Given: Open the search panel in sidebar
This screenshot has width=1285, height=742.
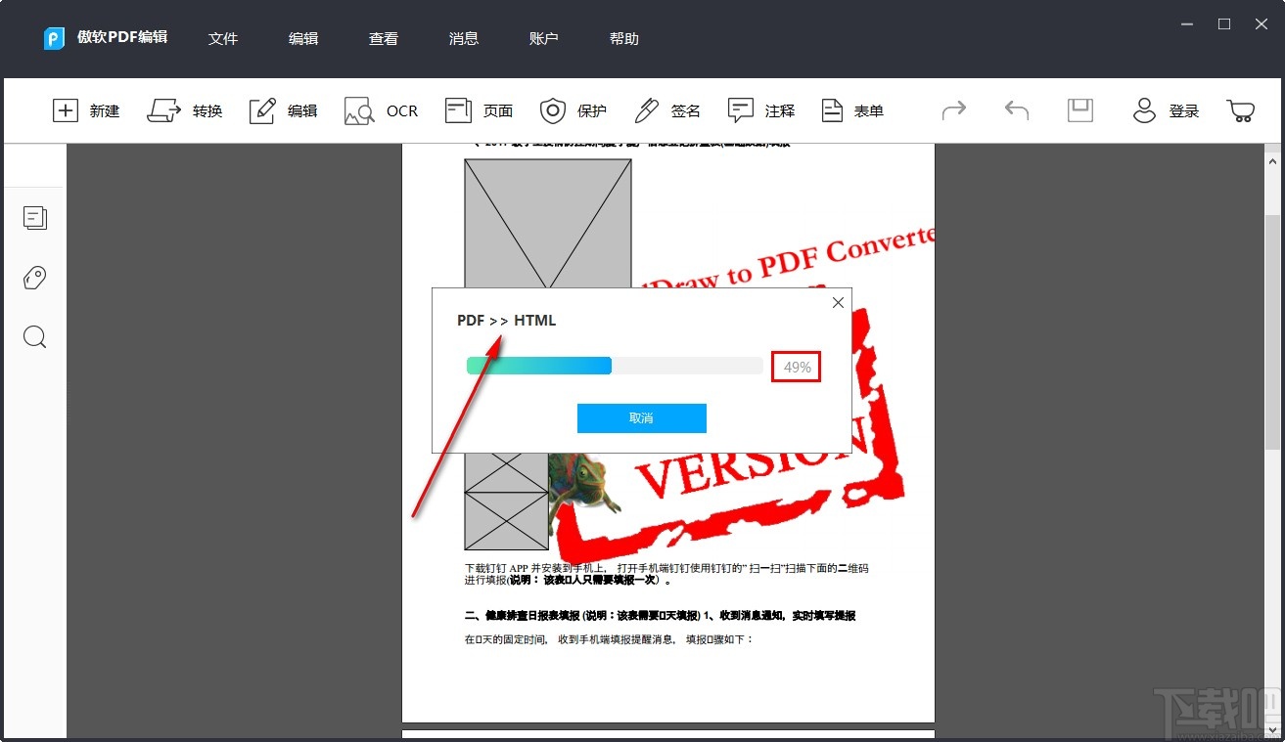Looking at the screenshot, I should (34, 336).
